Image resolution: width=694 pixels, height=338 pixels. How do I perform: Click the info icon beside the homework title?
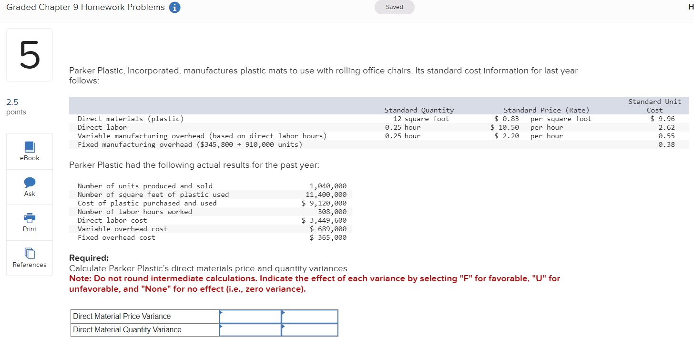pos(174,7)
